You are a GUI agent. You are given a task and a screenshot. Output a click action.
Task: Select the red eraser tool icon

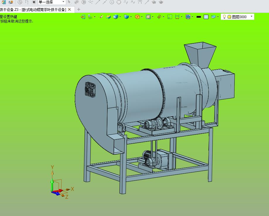pos(101,17)
